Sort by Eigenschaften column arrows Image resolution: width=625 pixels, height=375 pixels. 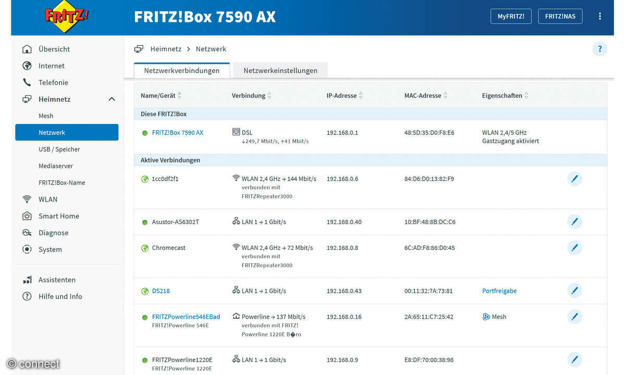[x=527, y=96]
